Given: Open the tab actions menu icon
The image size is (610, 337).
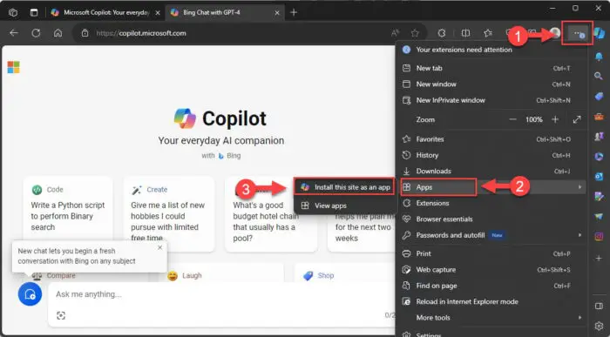Looking at the screenshot, I should click(x=34, y=12).
